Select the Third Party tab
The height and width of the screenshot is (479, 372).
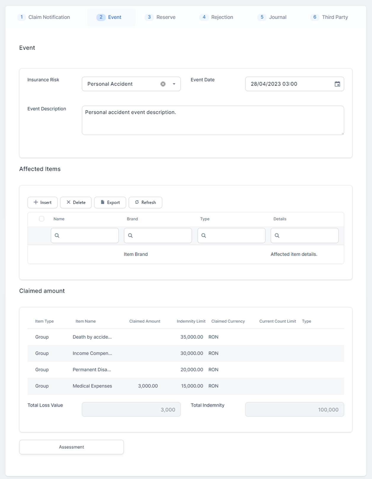click(329, 17)
